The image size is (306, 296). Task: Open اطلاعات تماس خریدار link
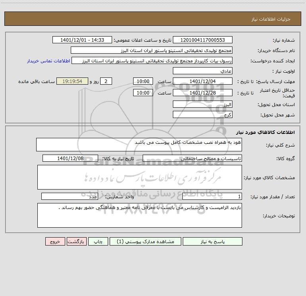(48, 61)
